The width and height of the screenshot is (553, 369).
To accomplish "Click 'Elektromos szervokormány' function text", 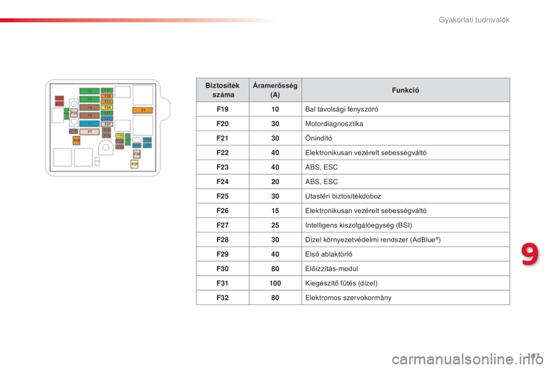I will click(x=349, y=298).
